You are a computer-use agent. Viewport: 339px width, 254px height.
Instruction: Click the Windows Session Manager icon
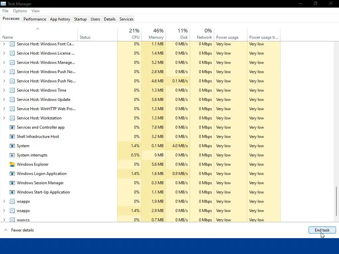[12, 183]
